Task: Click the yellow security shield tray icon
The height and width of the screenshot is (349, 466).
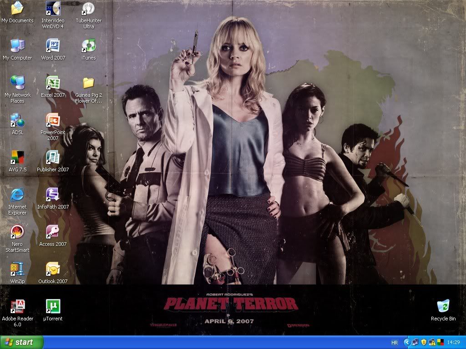Action: pos(423,342)
